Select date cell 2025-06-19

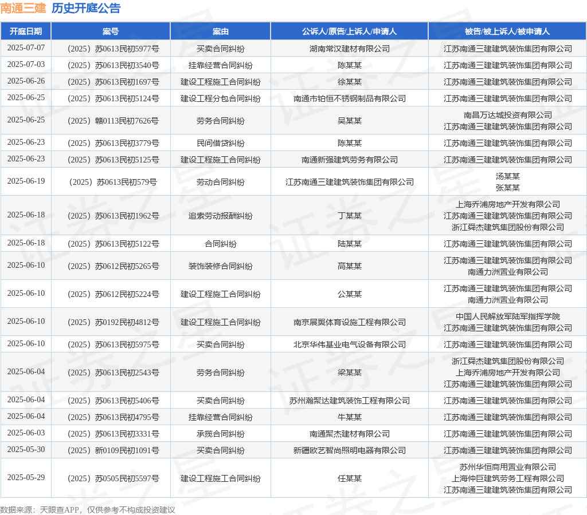(26, 181)
